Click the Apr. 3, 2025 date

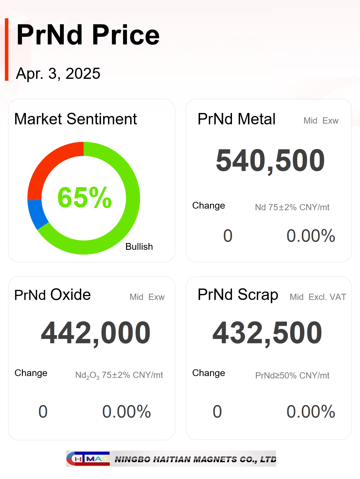(x=58, y=73)
